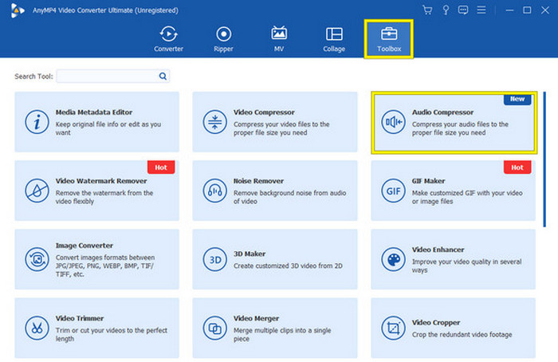Click Hot badge on Video Watermark Remover

(161, 167)
